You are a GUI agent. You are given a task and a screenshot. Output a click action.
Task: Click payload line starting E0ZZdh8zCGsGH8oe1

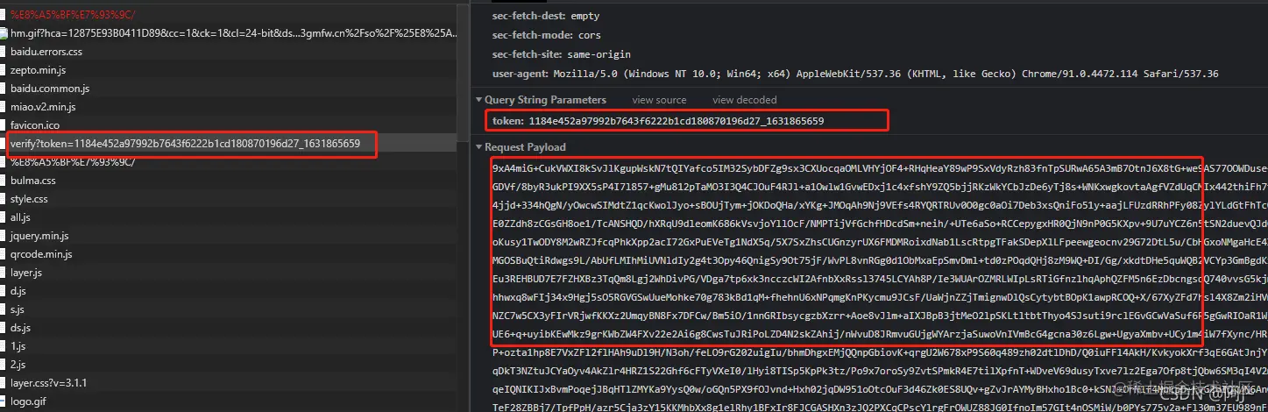point(880,225)
